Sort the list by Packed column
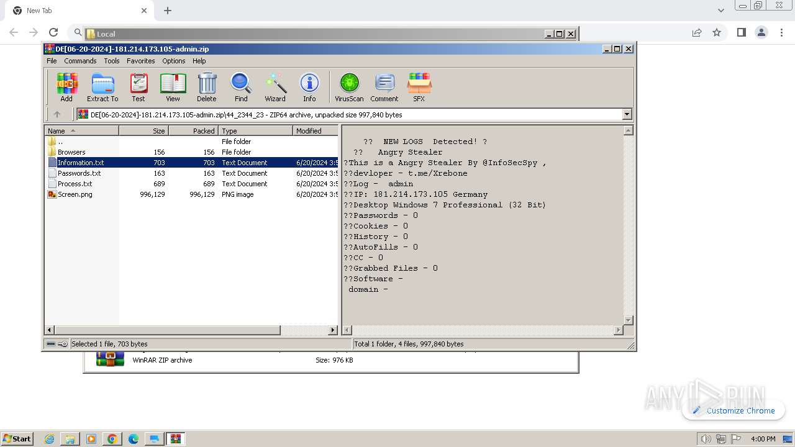 click(193, 131)
